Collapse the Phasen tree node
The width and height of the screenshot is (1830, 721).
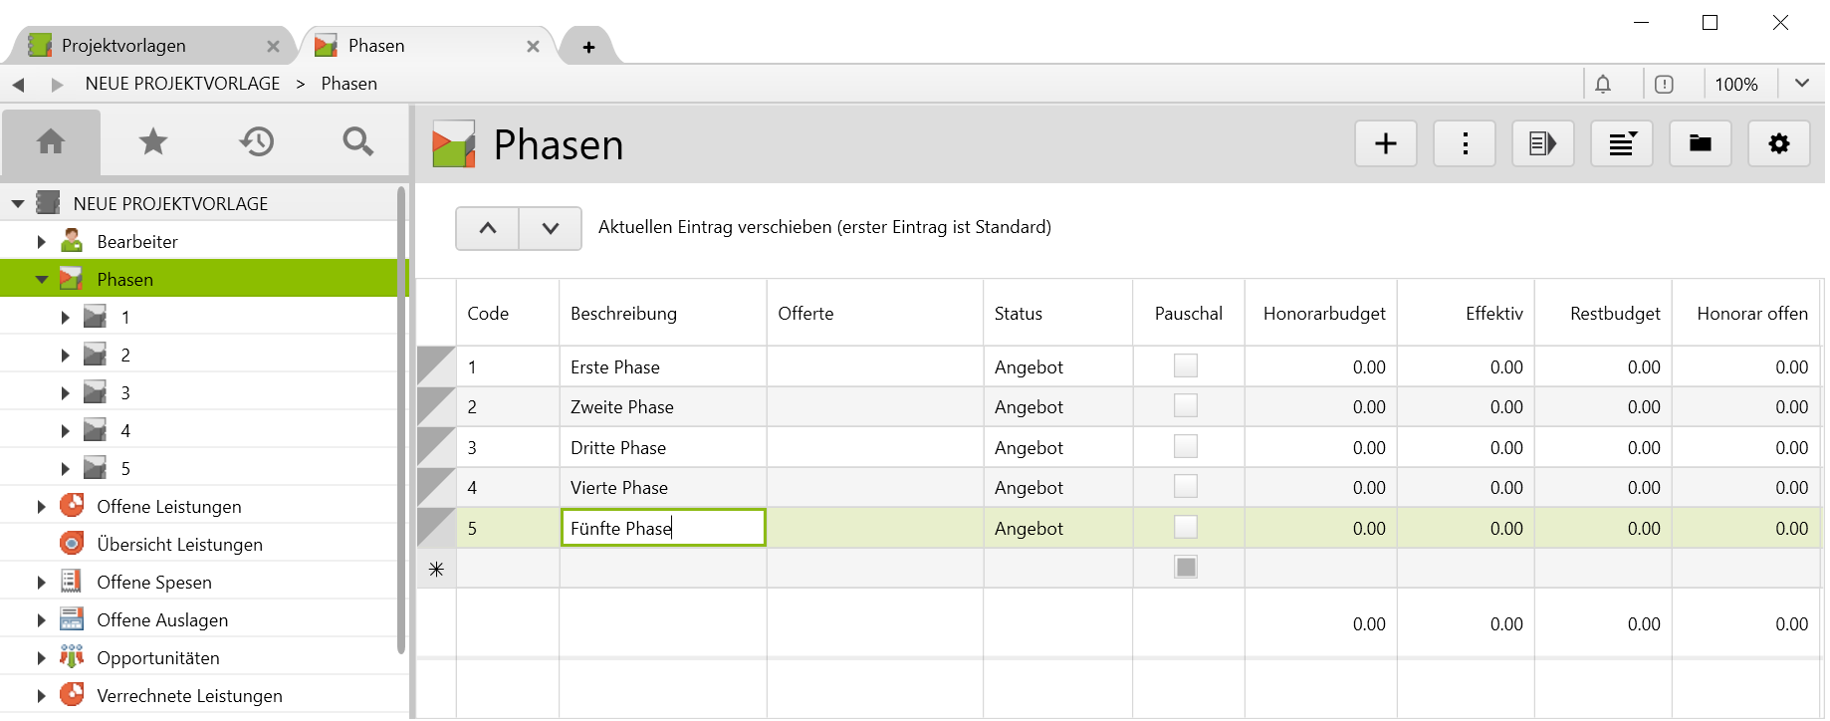click(x=42, y=280)
